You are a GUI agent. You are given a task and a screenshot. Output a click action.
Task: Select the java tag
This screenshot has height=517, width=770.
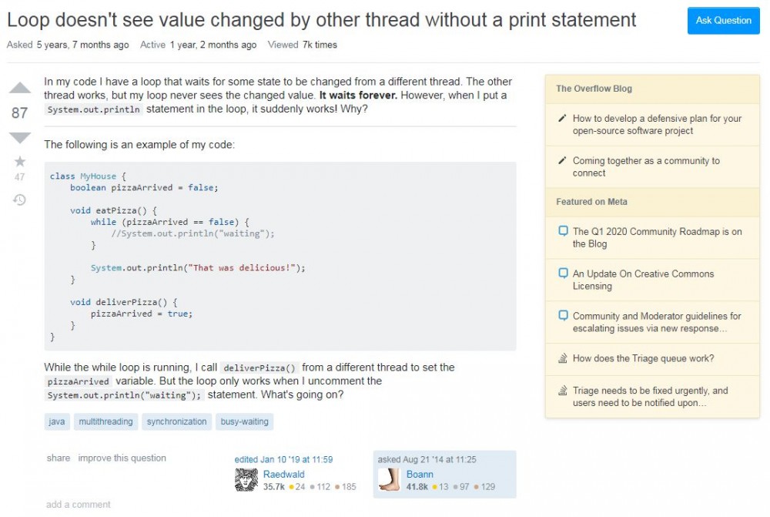[57, 421]
